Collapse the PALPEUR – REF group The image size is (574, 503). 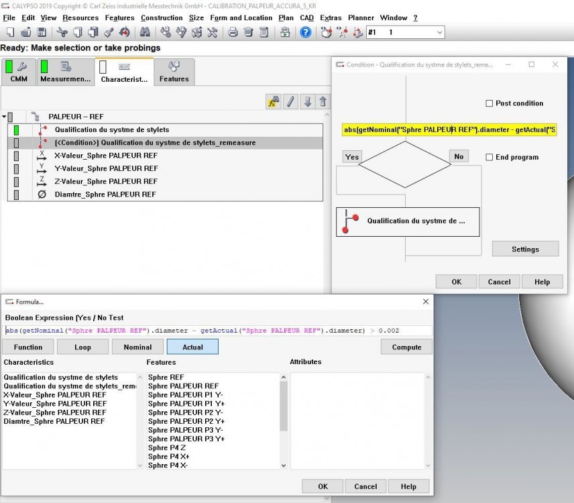(x=4, y=117)
